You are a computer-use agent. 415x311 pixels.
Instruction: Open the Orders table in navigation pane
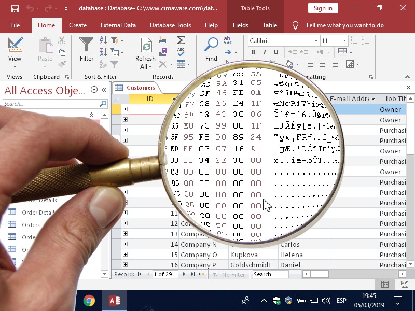[31, 225]
